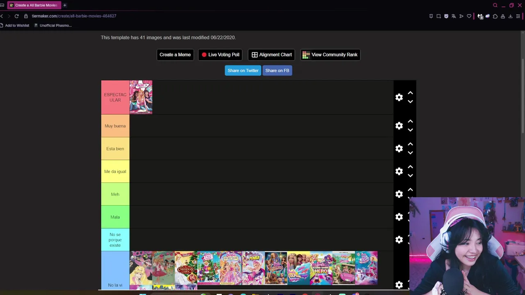This screenshot has height=295, width=525.
Task: Move Me da igual tier down
Action: pyautogui.click(x=410, y=175)
